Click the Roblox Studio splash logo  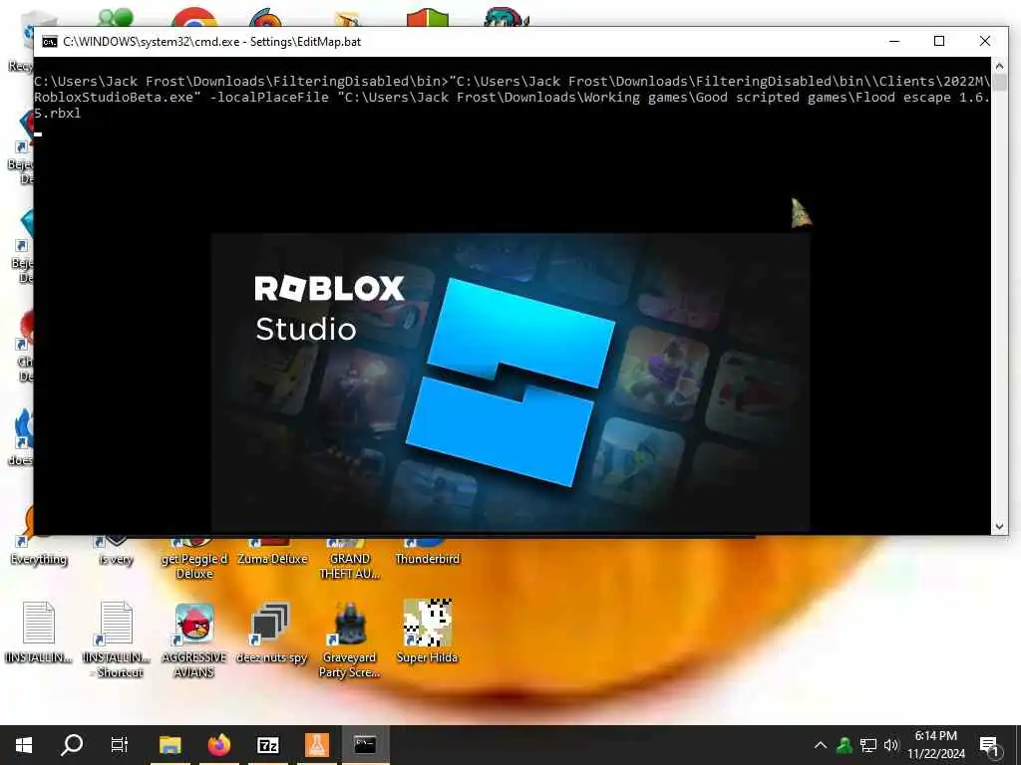[x=510, y=382]
